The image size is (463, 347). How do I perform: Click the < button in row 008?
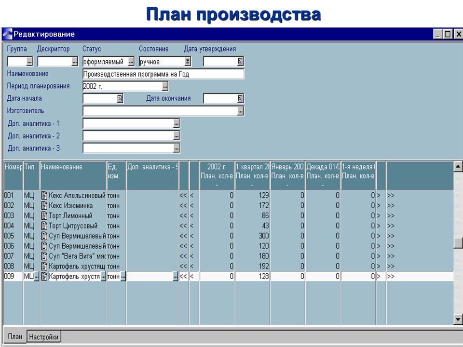(192, 266)
